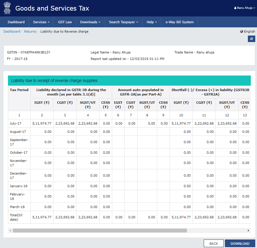The height and width of the screenshot is (248, 257).
Task: Click the July-17 row label
Action: click(16, 123)
